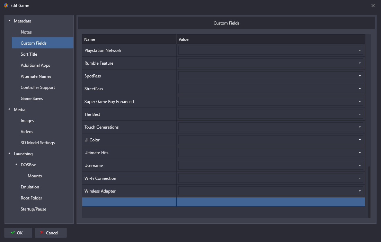Open Game Saves section

(x=32, y=99)
